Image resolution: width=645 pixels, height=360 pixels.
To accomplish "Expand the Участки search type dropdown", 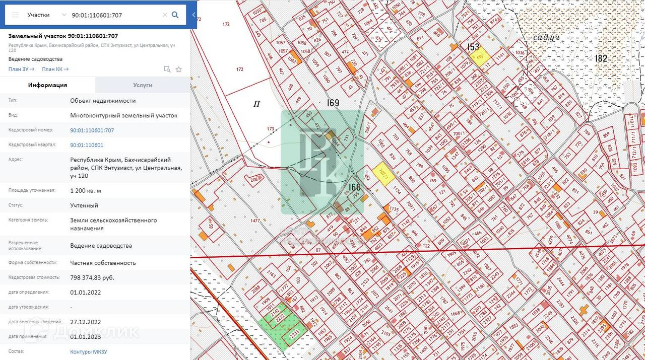I will coord(64,15).
